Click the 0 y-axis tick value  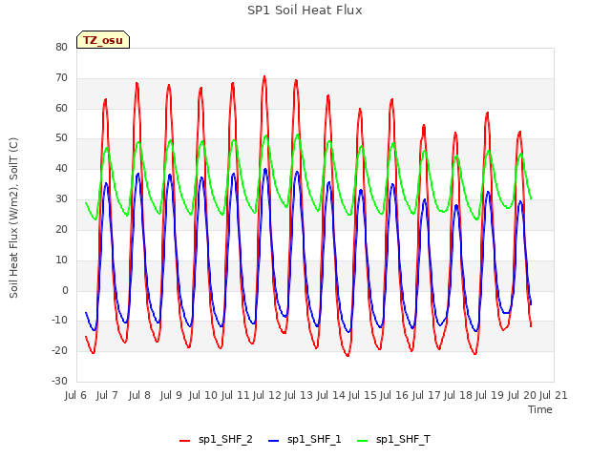tap(65, 290)
